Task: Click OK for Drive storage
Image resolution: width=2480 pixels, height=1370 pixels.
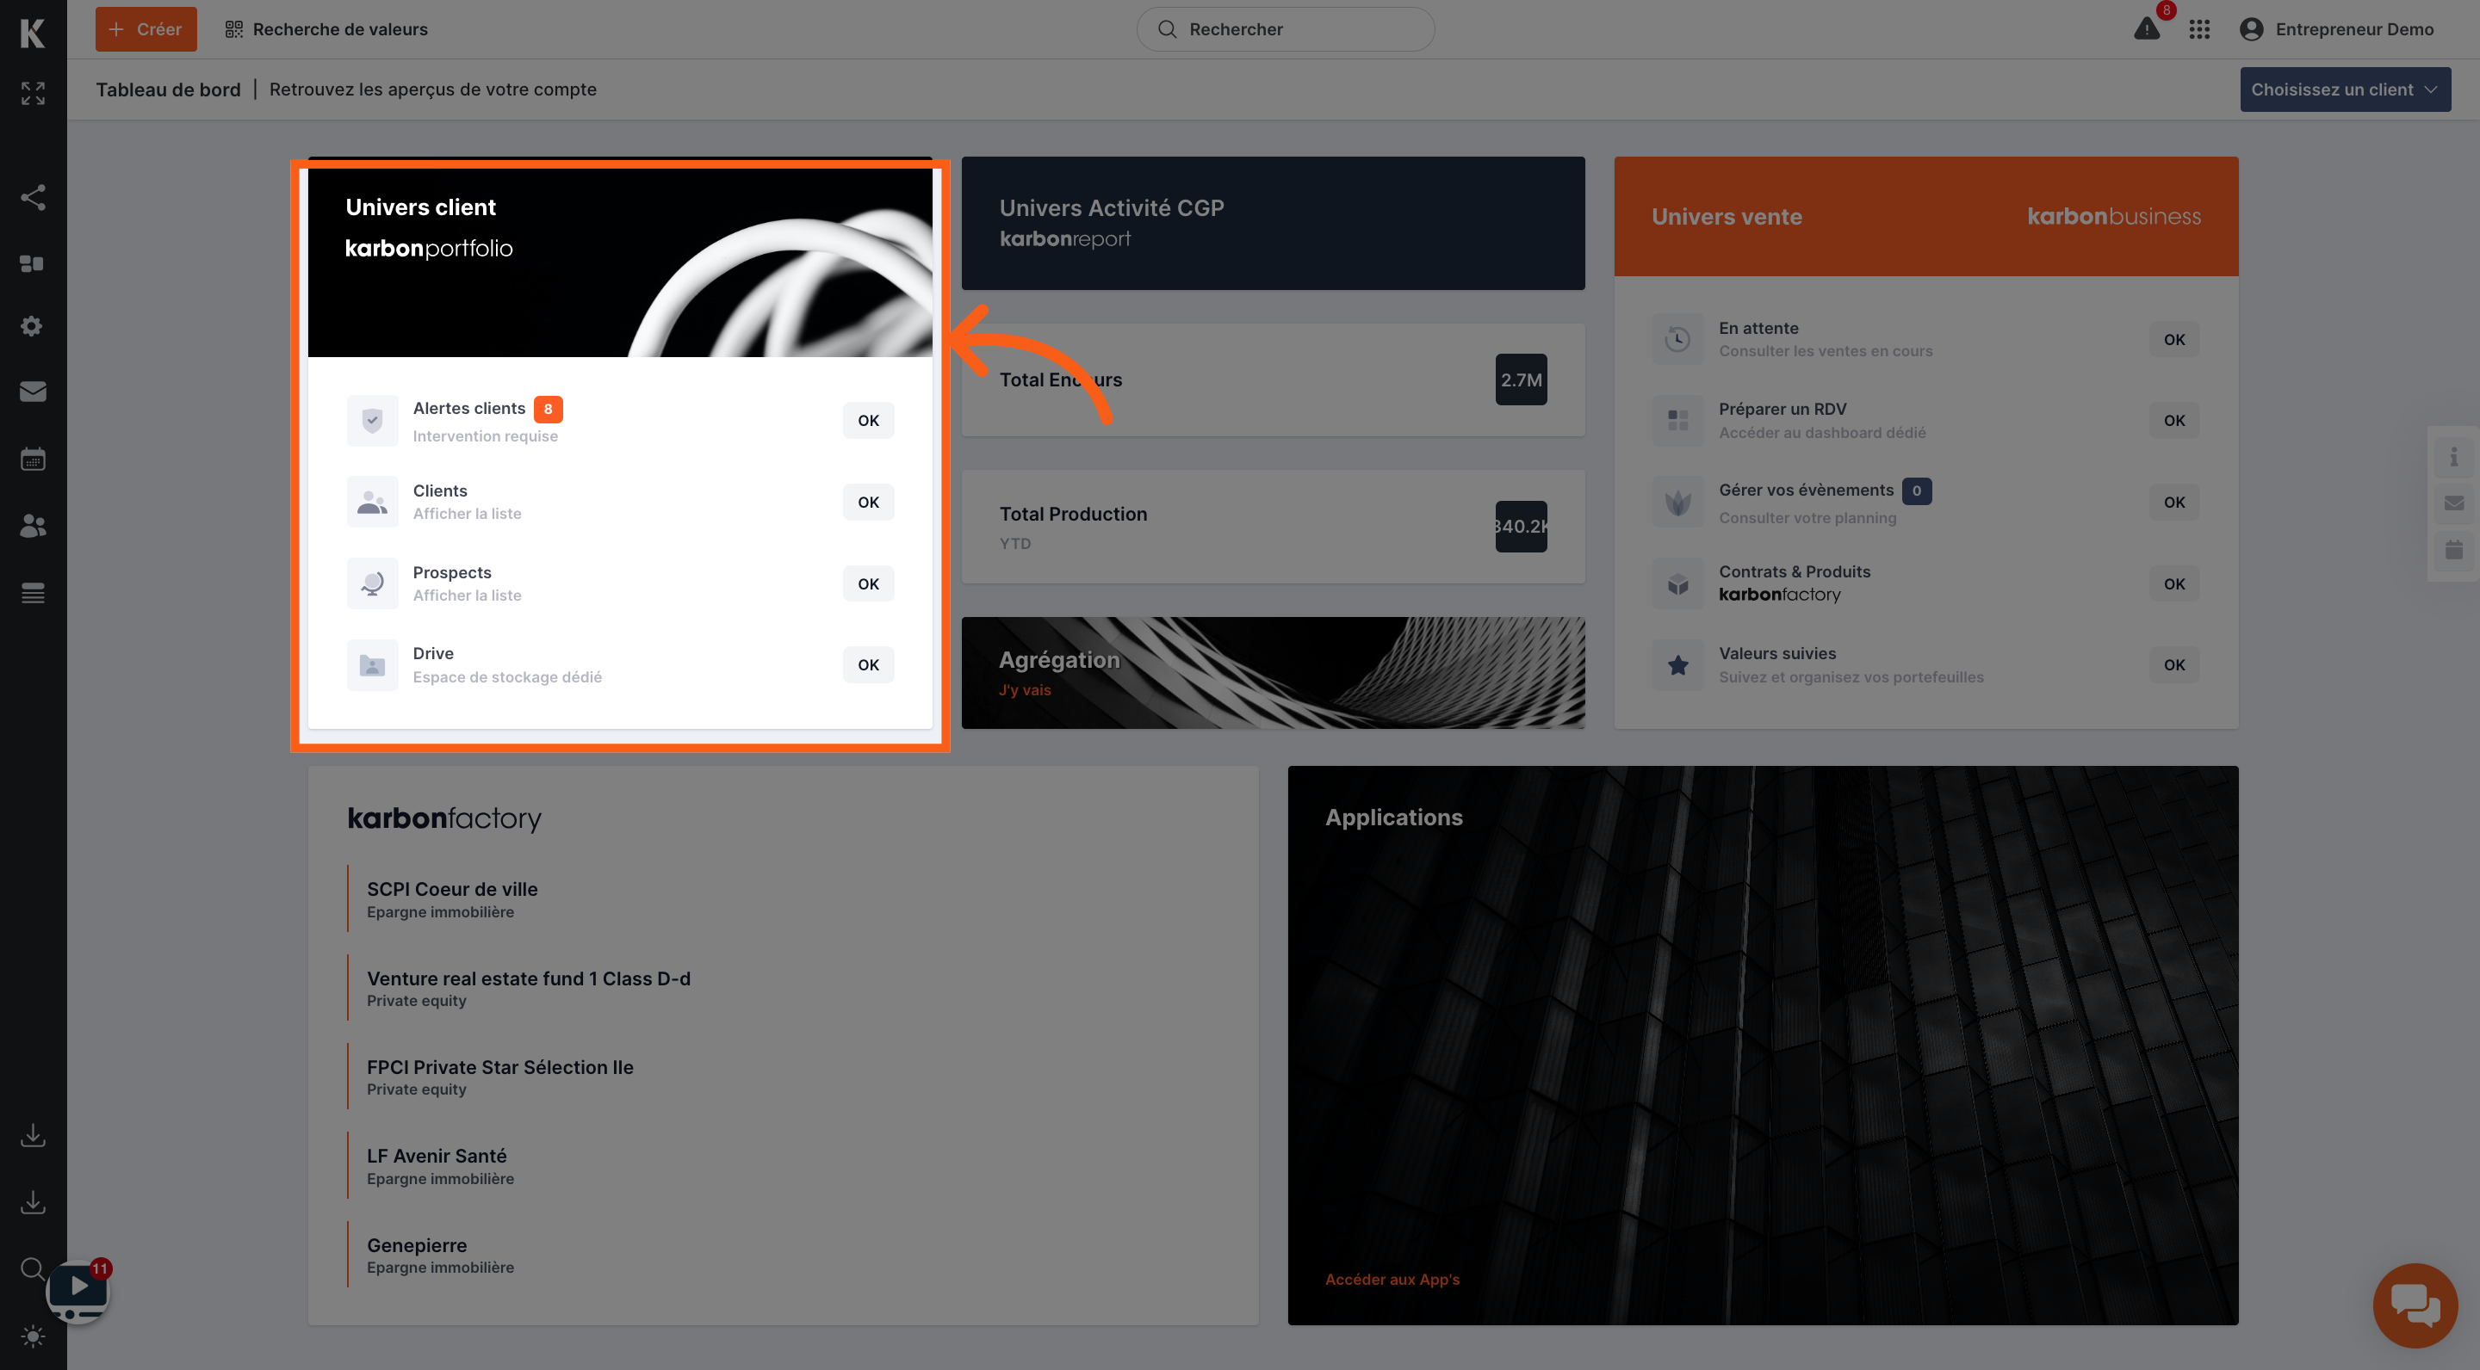Action: coord(867,665)
